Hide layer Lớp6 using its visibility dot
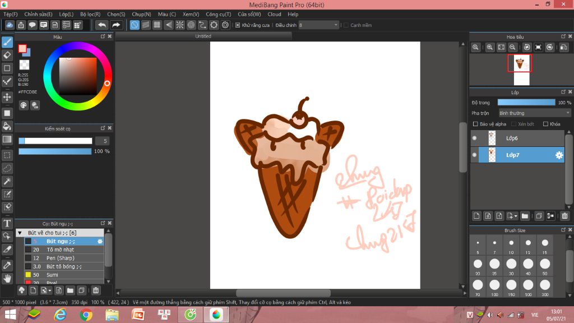574x323 pixels. [474, 138]
